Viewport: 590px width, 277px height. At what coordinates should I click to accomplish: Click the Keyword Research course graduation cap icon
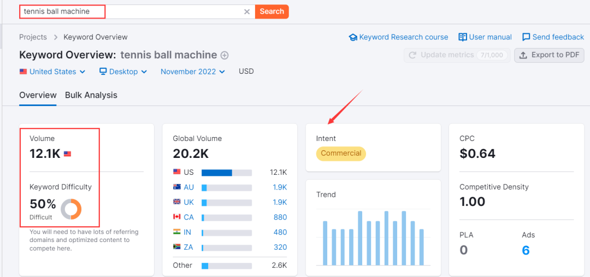353,37
